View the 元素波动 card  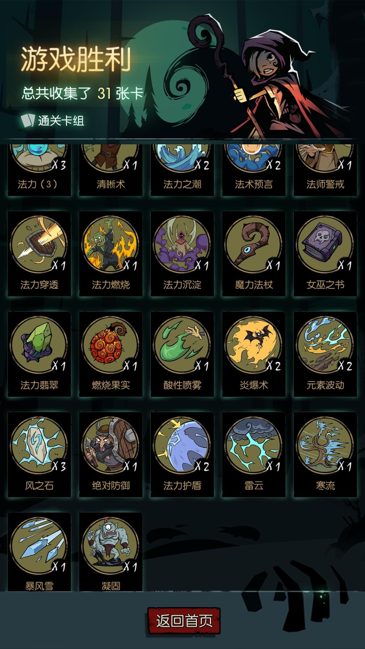325,354
